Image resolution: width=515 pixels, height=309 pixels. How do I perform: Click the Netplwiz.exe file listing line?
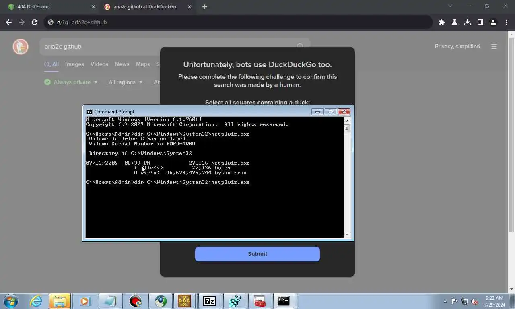pyautogui.click(x=168, y=163)
